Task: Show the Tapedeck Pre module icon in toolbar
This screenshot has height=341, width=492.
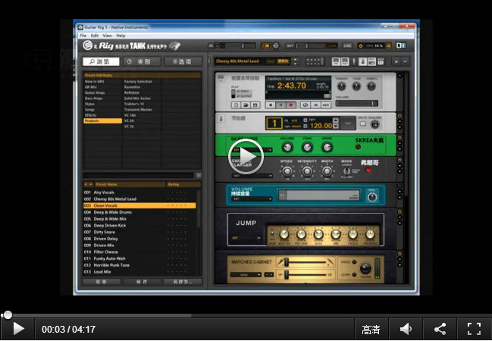Action: coord(336,61)
